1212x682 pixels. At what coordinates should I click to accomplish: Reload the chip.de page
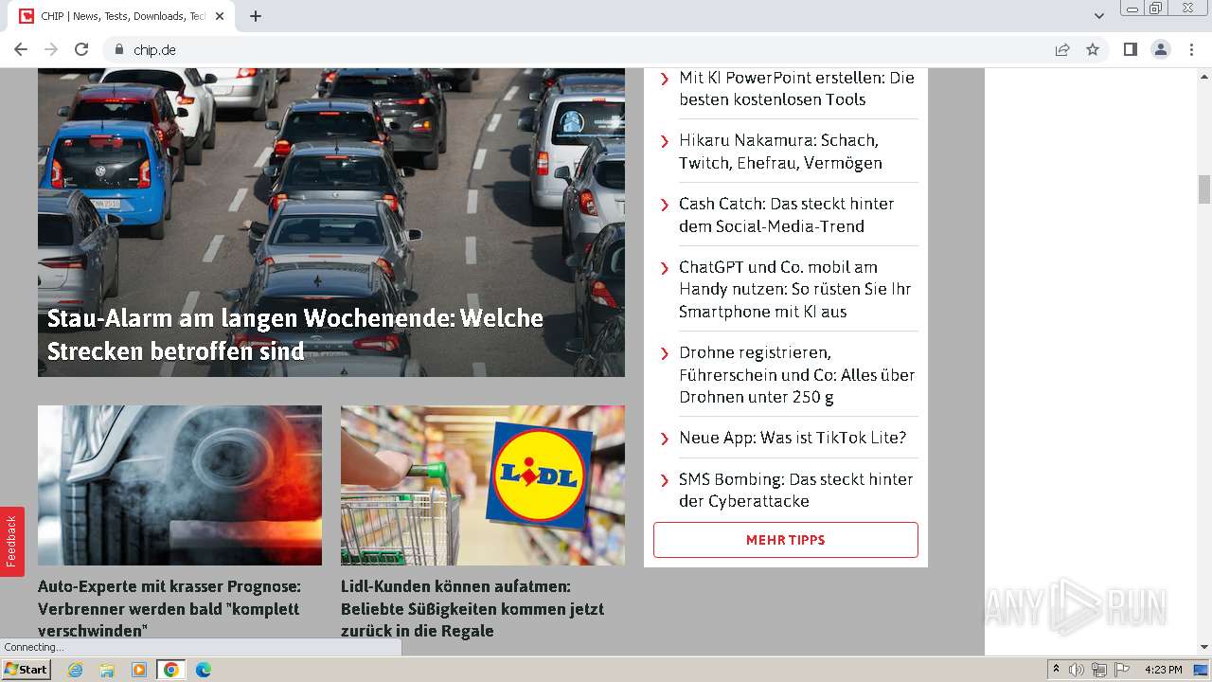point(81,49)
